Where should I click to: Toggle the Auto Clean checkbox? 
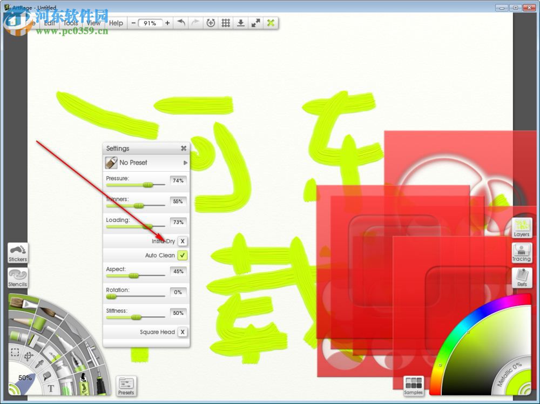183,255
